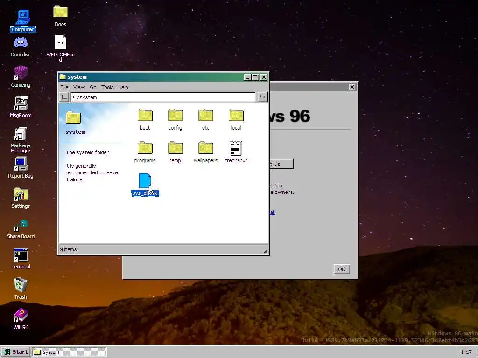Click the go-to-path arrow button
The width and height of the screenshot is (478, 358).
pos(262,97)
